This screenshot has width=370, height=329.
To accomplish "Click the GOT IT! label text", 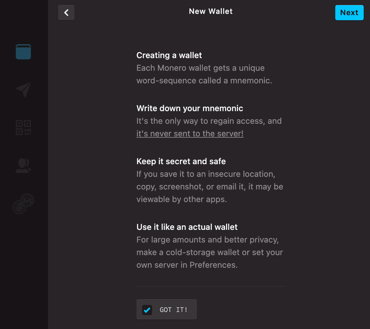I will [173, 310].
